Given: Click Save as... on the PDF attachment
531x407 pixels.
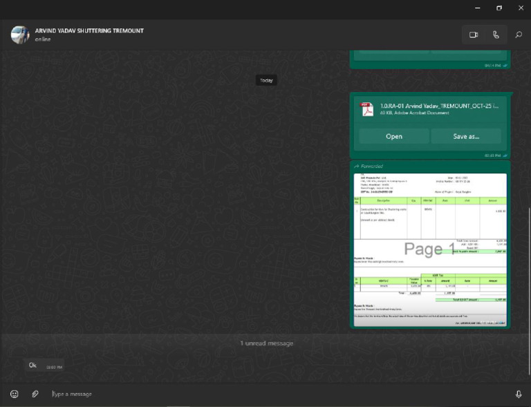Looking at the screenshot, I should click(x=466, y=136).
